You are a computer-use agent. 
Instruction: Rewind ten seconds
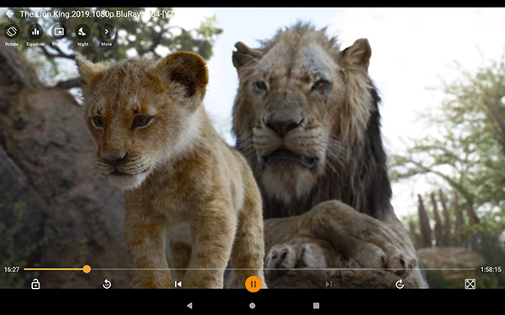[x=107, y=284]
